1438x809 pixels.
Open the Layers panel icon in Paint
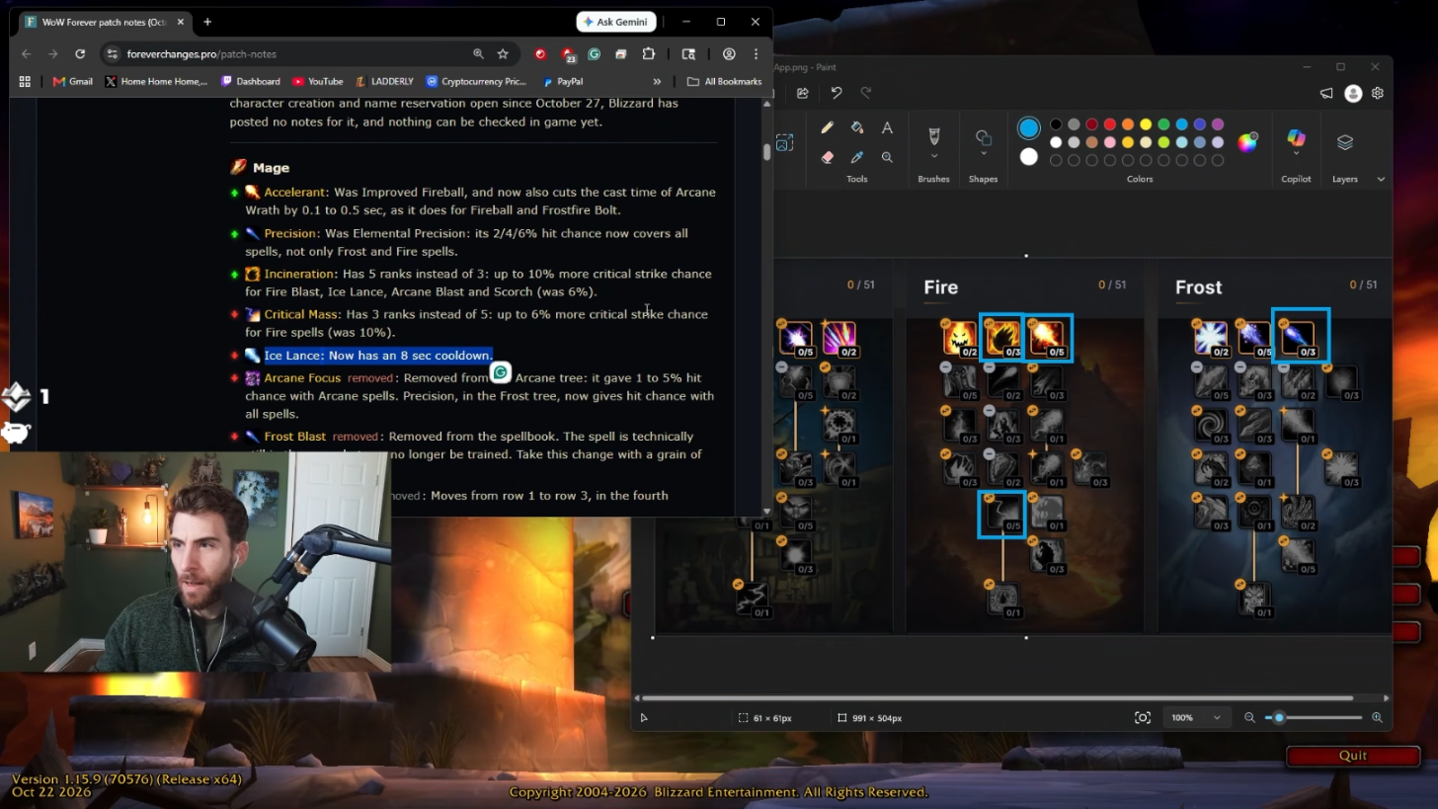(x=1344, y=142)
